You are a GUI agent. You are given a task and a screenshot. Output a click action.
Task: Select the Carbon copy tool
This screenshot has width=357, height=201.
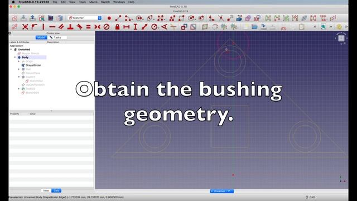pyautogui.click(x=248, y=18)
